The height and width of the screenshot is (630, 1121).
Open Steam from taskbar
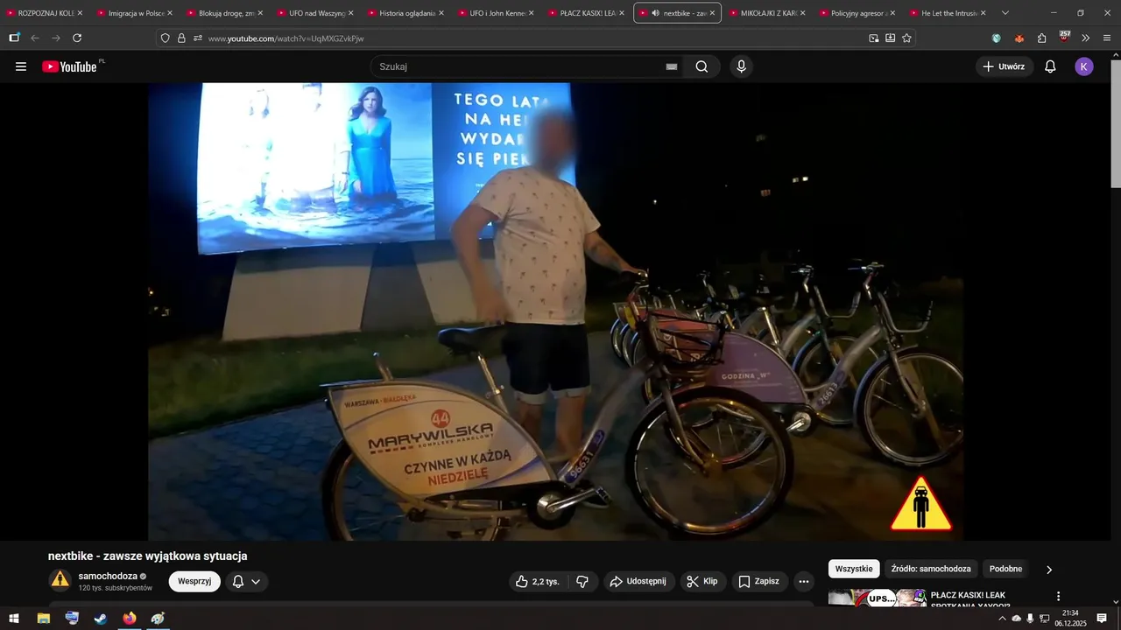(101, 618)
